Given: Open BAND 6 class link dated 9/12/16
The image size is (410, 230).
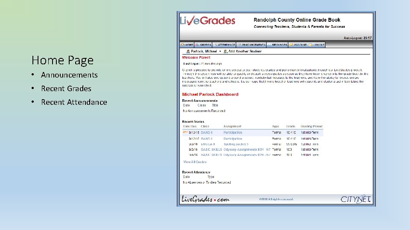Looking at the screenshot, I should coord(207,139).
